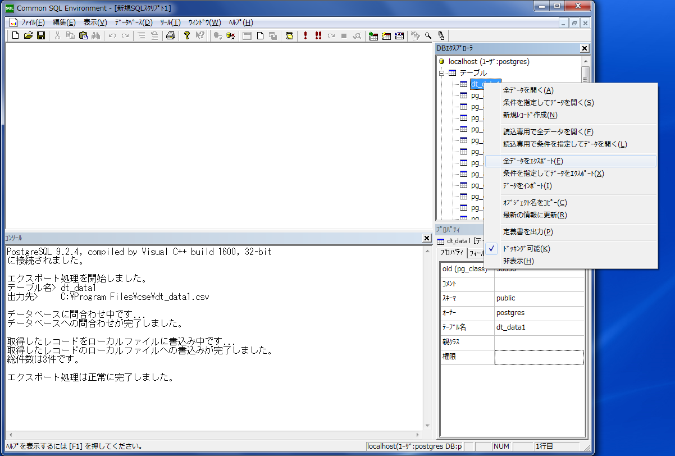Open the データベース(D) menu
The image size is (675, 456).
133,22
